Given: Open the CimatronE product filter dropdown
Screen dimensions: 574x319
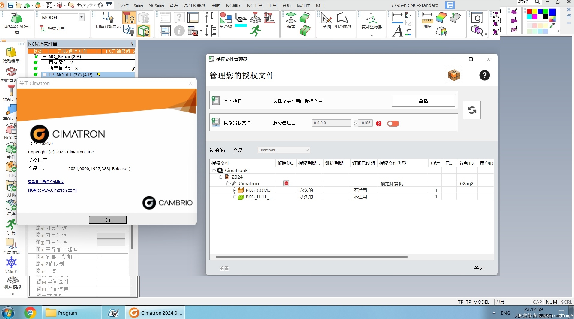Looking at the screenshot, I should 307,150.
